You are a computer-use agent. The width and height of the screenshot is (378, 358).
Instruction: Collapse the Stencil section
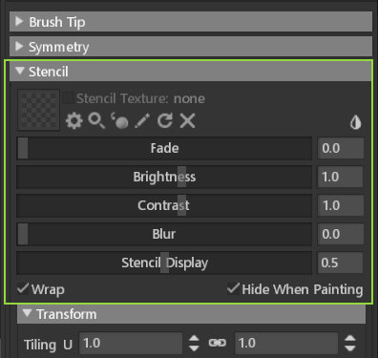pyautogui.click(x=191, y=72)
